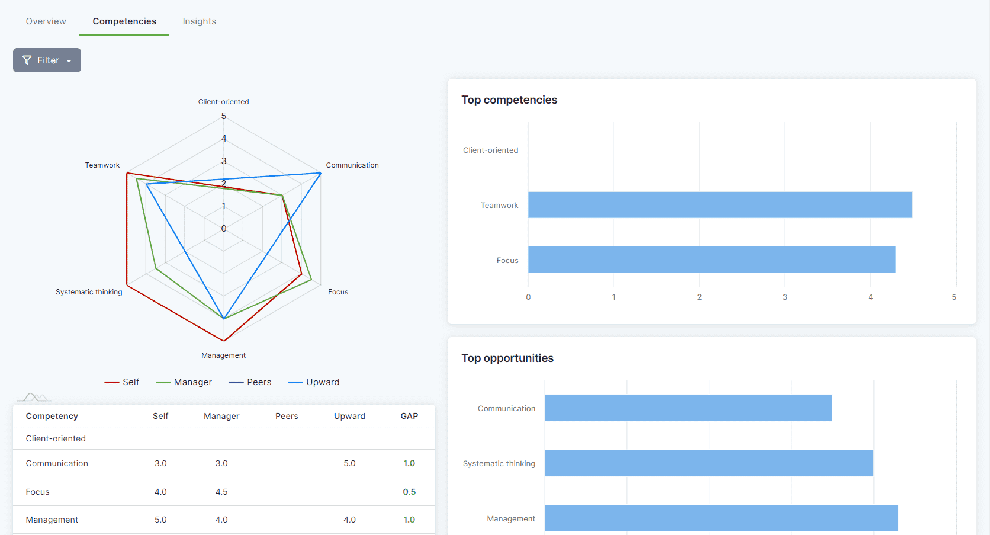Screen dimensions: 990x535
Task: Click the funnel icon on the Filter button
Action: pos(27,60)
